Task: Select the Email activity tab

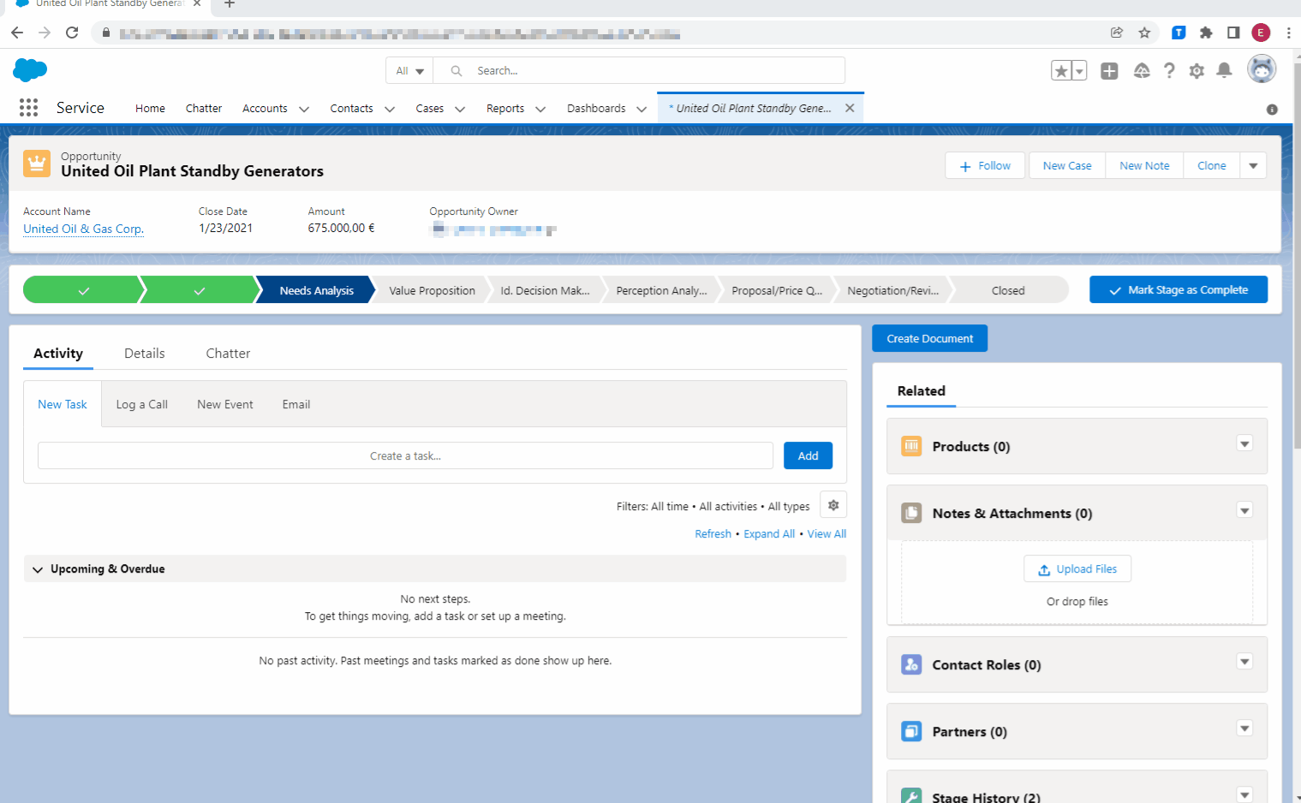Action: (x=296, y=405)
